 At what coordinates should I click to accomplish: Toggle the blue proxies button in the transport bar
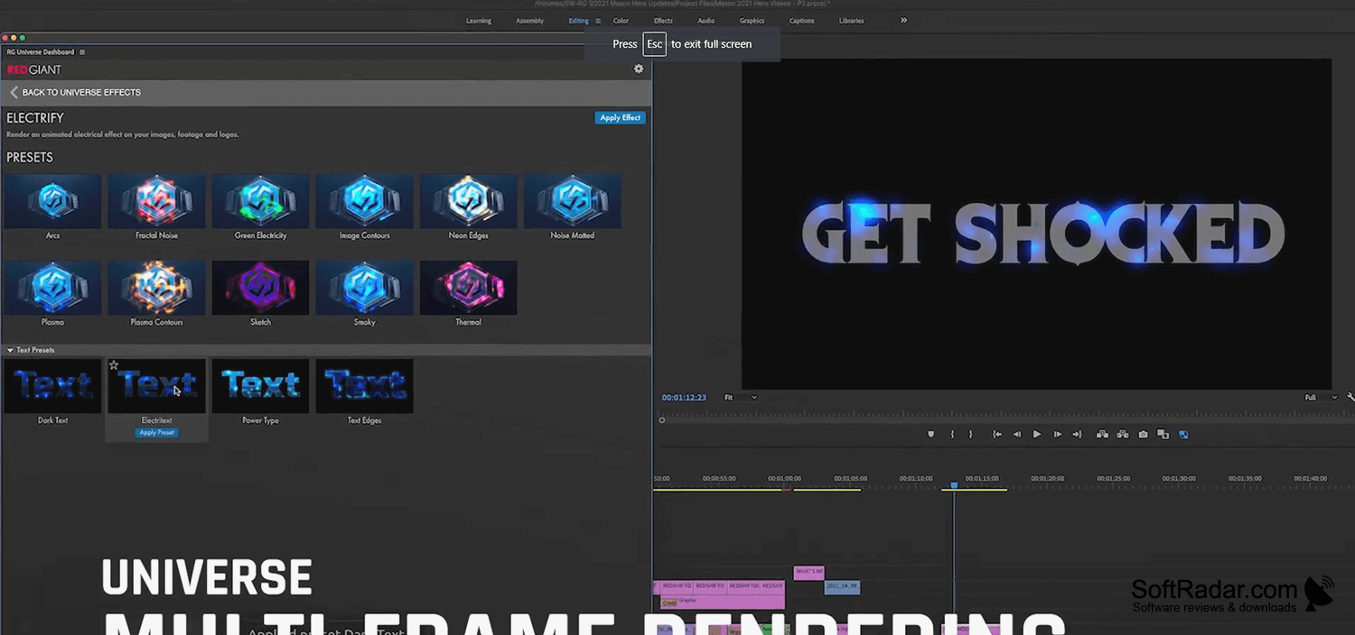[x=1183, y=434]
